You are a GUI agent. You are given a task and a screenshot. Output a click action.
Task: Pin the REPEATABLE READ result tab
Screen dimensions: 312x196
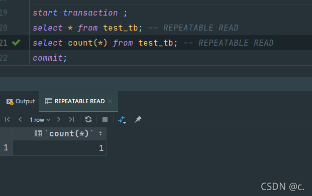[x=138, y=119]
